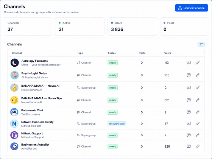Click the Nitiweb Hub Community N avatar
Screen dimensions: 212x159
(x=14, y=123)
